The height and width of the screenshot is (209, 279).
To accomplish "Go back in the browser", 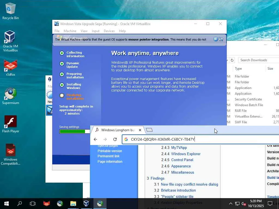I will [x=95, y=139].
